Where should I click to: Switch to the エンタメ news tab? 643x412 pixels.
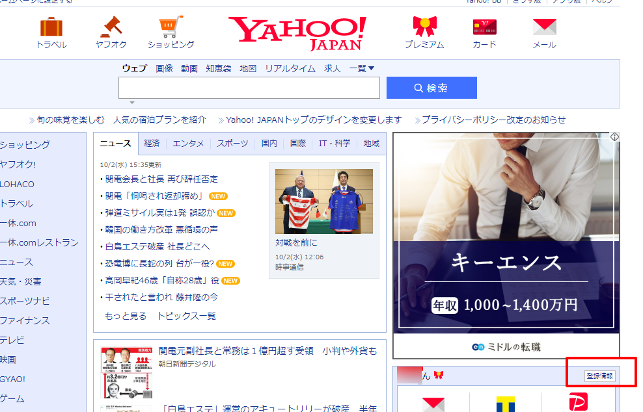point(188,144)
